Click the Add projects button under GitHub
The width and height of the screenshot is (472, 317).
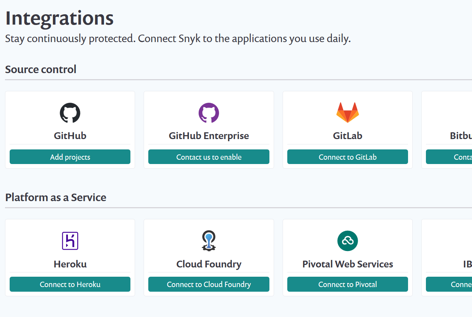[70, 157]
